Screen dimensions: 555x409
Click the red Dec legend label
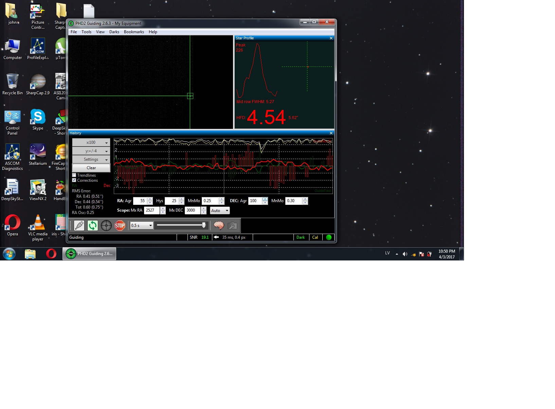(107, 186)
